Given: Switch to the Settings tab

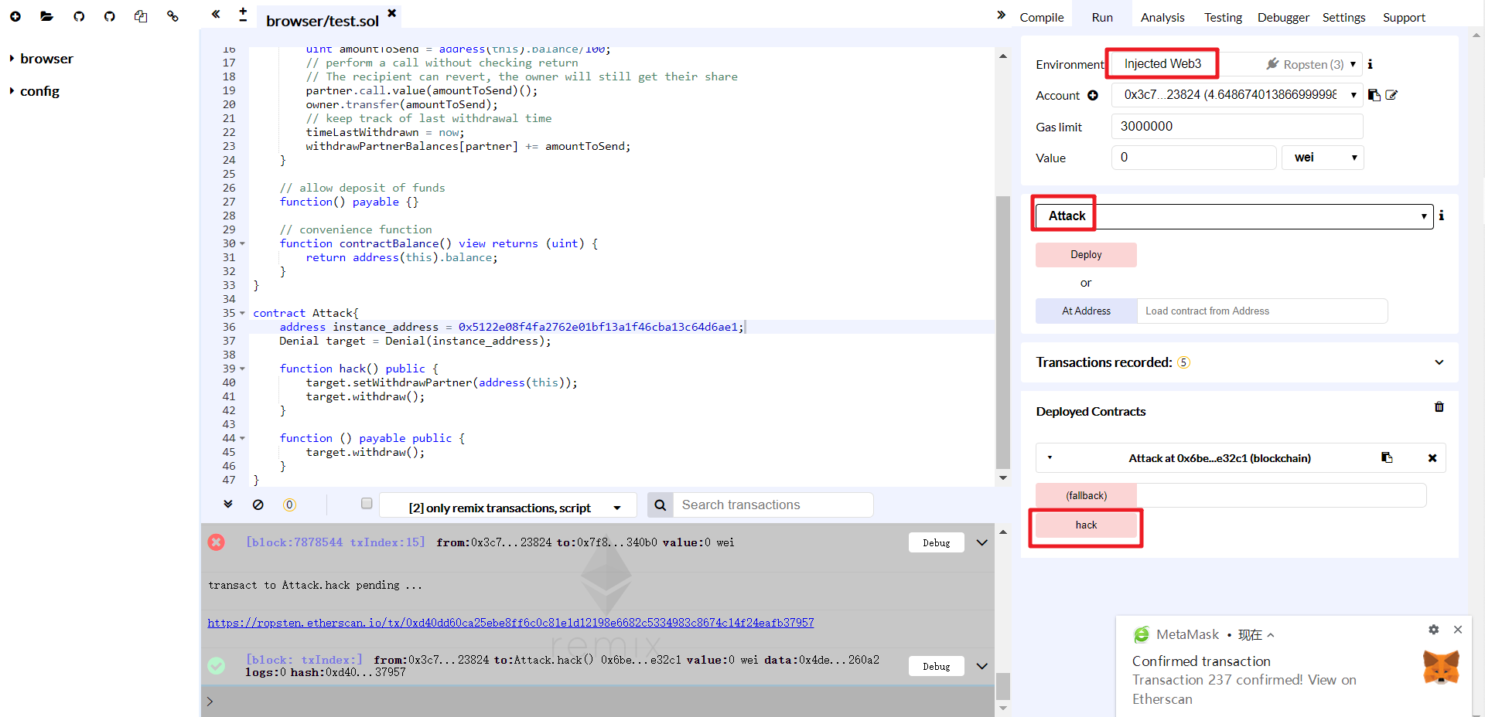Looking at the screenshot, I should click(1343, 17).
